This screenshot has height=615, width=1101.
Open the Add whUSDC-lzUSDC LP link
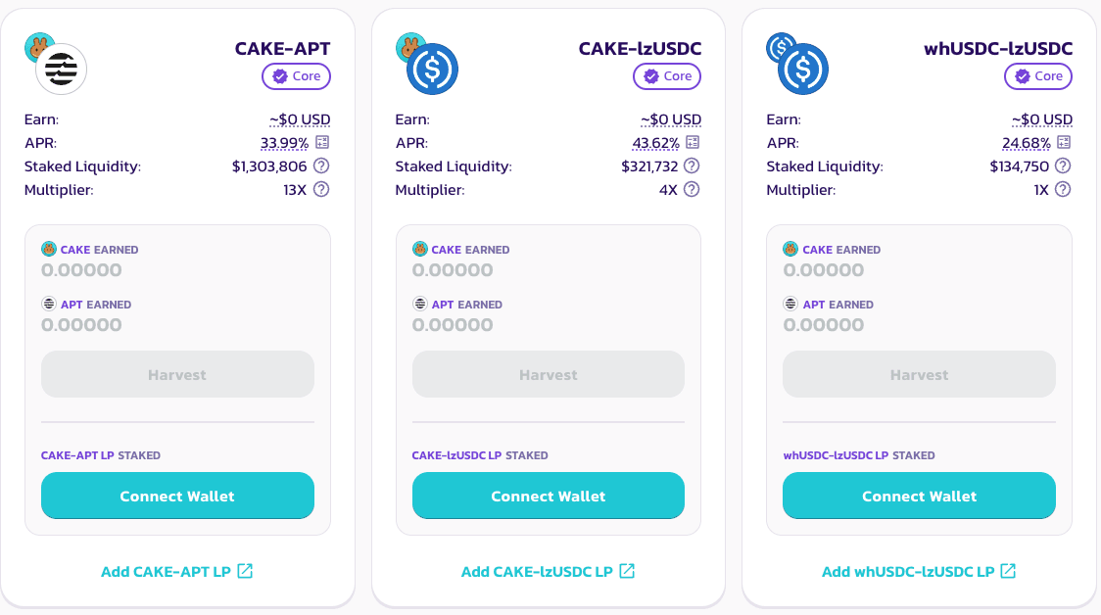coord(919,572)
